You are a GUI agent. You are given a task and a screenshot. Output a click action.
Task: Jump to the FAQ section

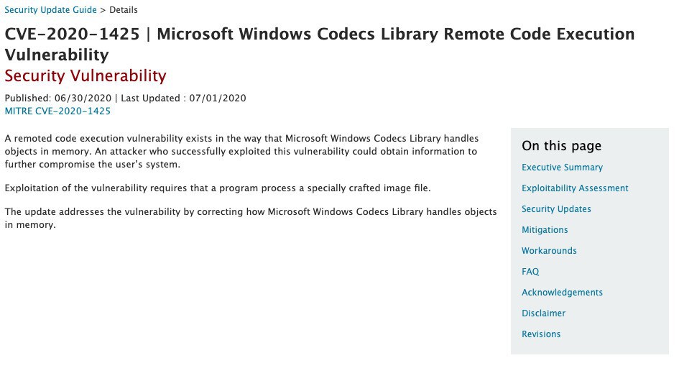[x=530, y=272]
